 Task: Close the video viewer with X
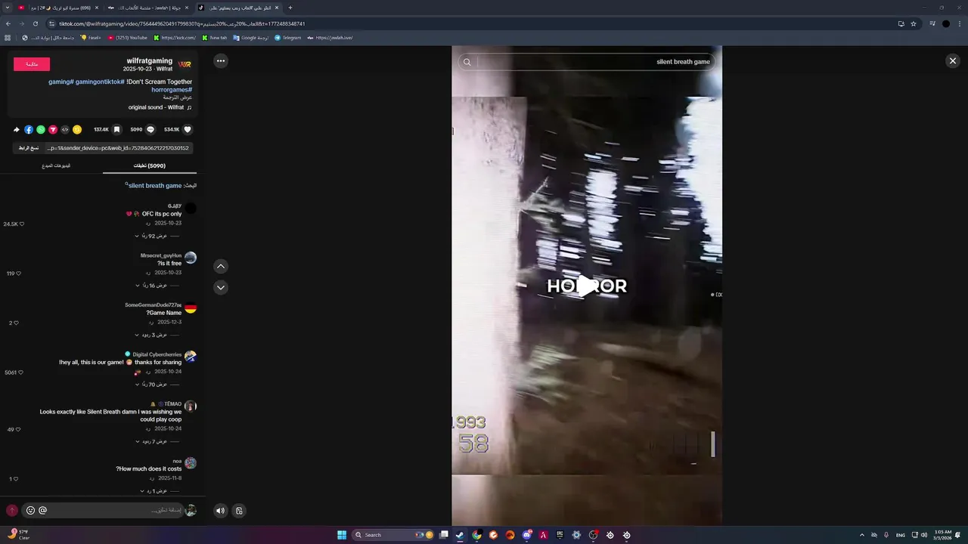point(953,60)
